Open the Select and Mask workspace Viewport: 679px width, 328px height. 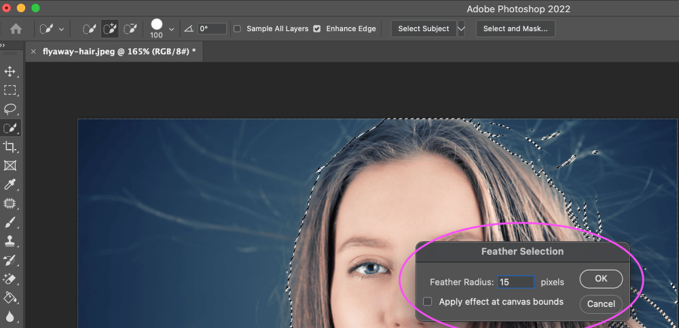pos(516,29)
